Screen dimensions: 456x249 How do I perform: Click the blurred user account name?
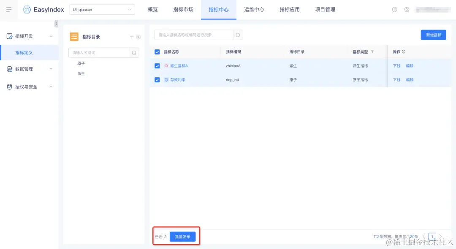point(433,10)
